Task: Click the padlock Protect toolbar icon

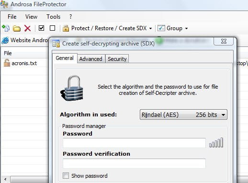Action: pos(66,28)
